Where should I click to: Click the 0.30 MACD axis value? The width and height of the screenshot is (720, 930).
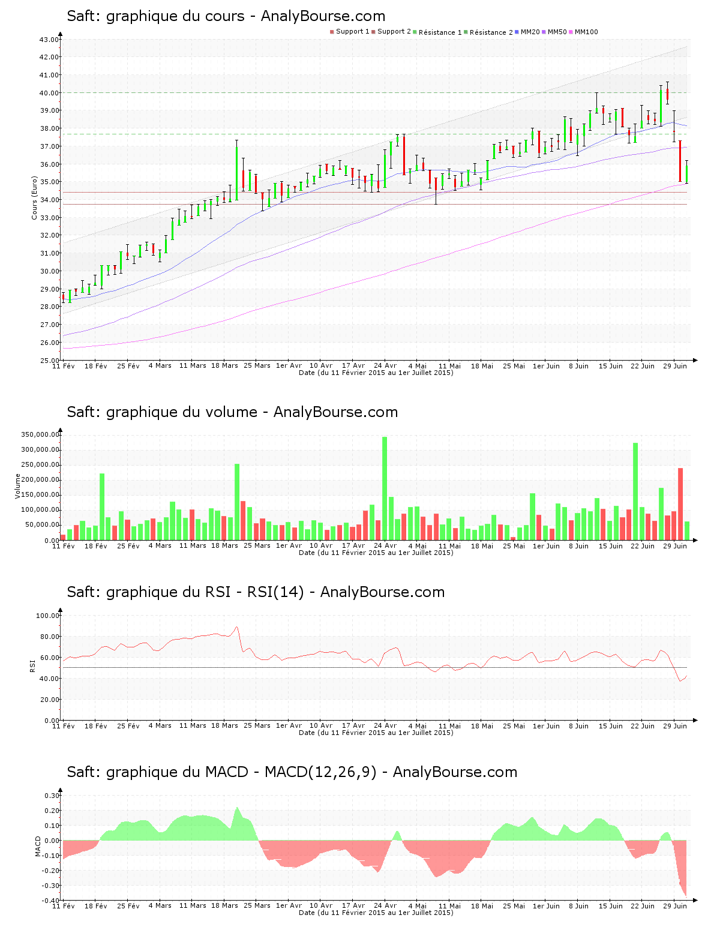[x=52, y=796]
